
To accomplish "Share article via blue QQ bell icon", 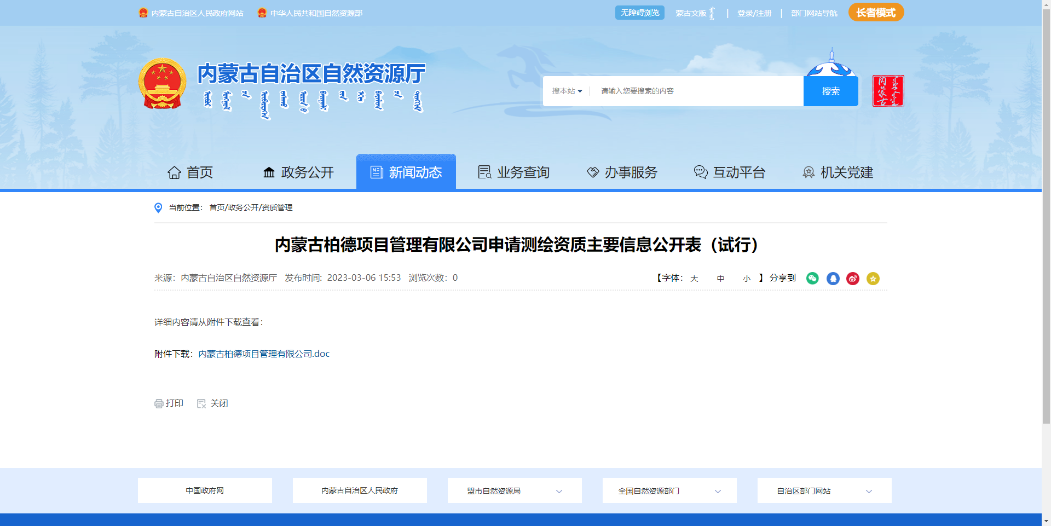I will point(833,279).
